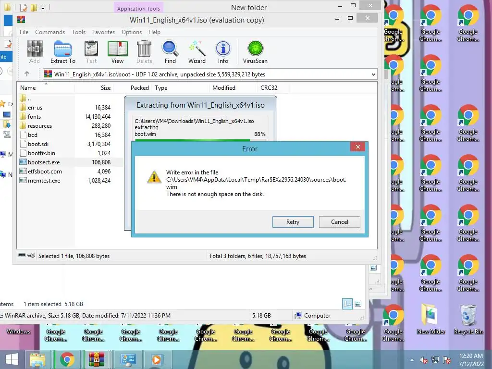The image size is (492, 369).
Task: Select the Windows desktop shortcut
Action: 18,332
